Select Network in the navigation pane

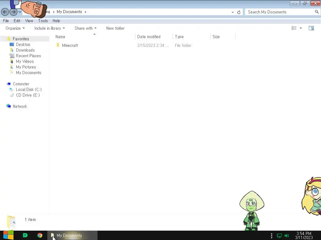click(x=20, y=106)
